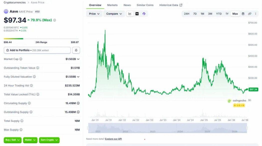Open the calendar date range icon

[243, 14]
